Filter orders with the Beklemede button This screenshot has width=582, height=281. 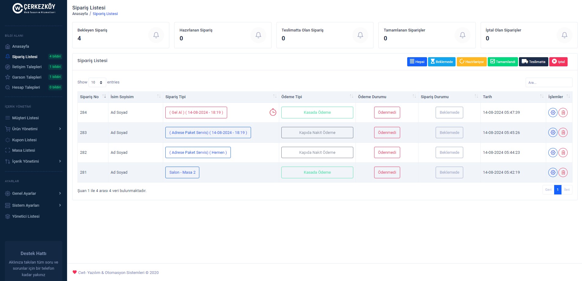click(441, 62)
